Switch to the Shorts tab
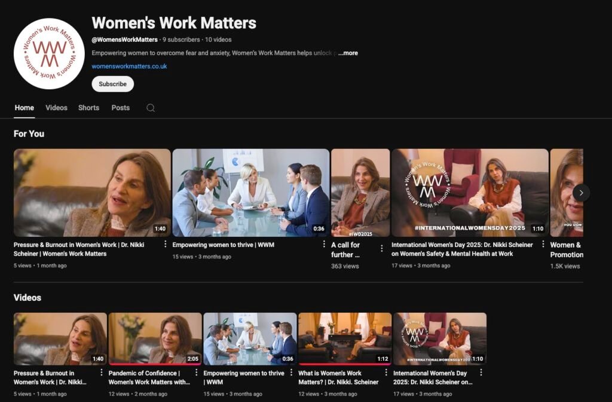Image resolution: width=612 pixels, height=402 pixels. click(88, 108)
